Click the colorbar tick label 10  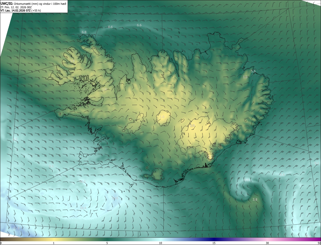(160, 243)
